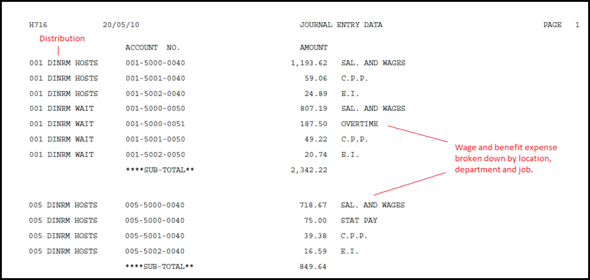Screen dimensions: 590x280
Task: Select the report date 20/05/10
Action: (x=116, y=25)
